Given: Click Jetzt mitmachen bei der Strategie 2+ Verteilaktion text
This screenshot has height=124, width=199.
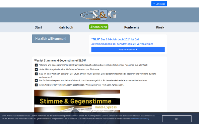Looking at the screenshot, I should click(x=122, y=44).
